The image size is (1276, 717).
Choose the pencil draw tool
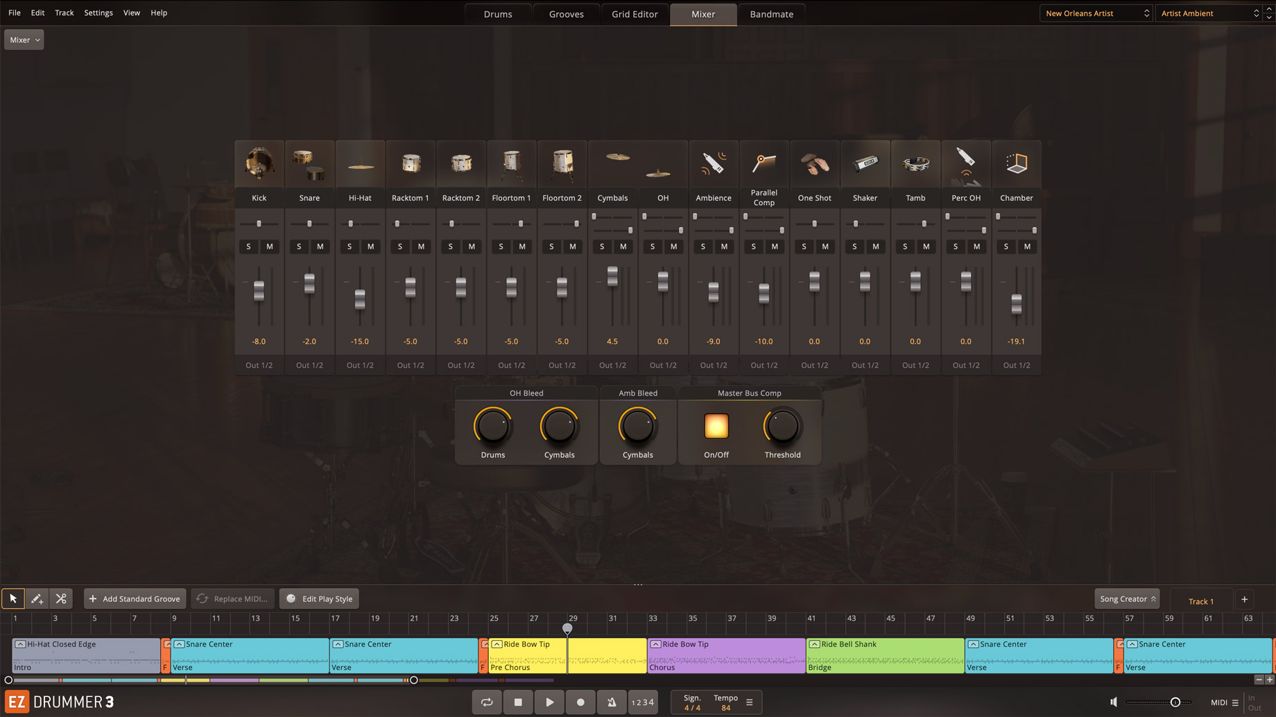click(x=37, y=599)
